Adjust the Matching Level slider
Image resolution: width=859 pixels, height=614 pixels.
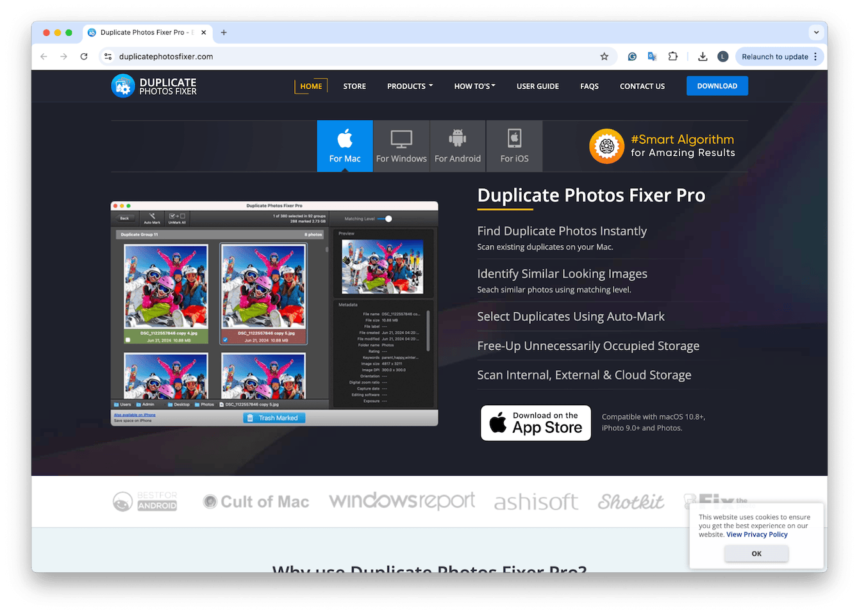pos(388,219)
